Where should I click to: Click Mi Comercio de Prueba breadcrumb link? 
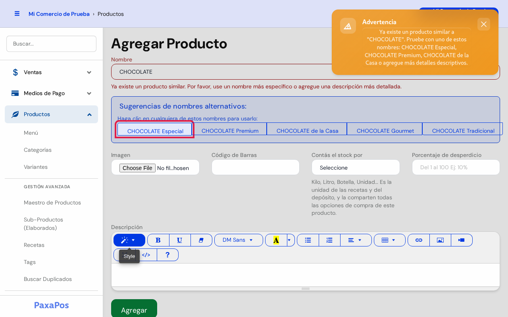[59, 14]
